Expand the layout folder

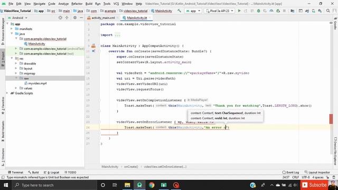coord(16,69)
